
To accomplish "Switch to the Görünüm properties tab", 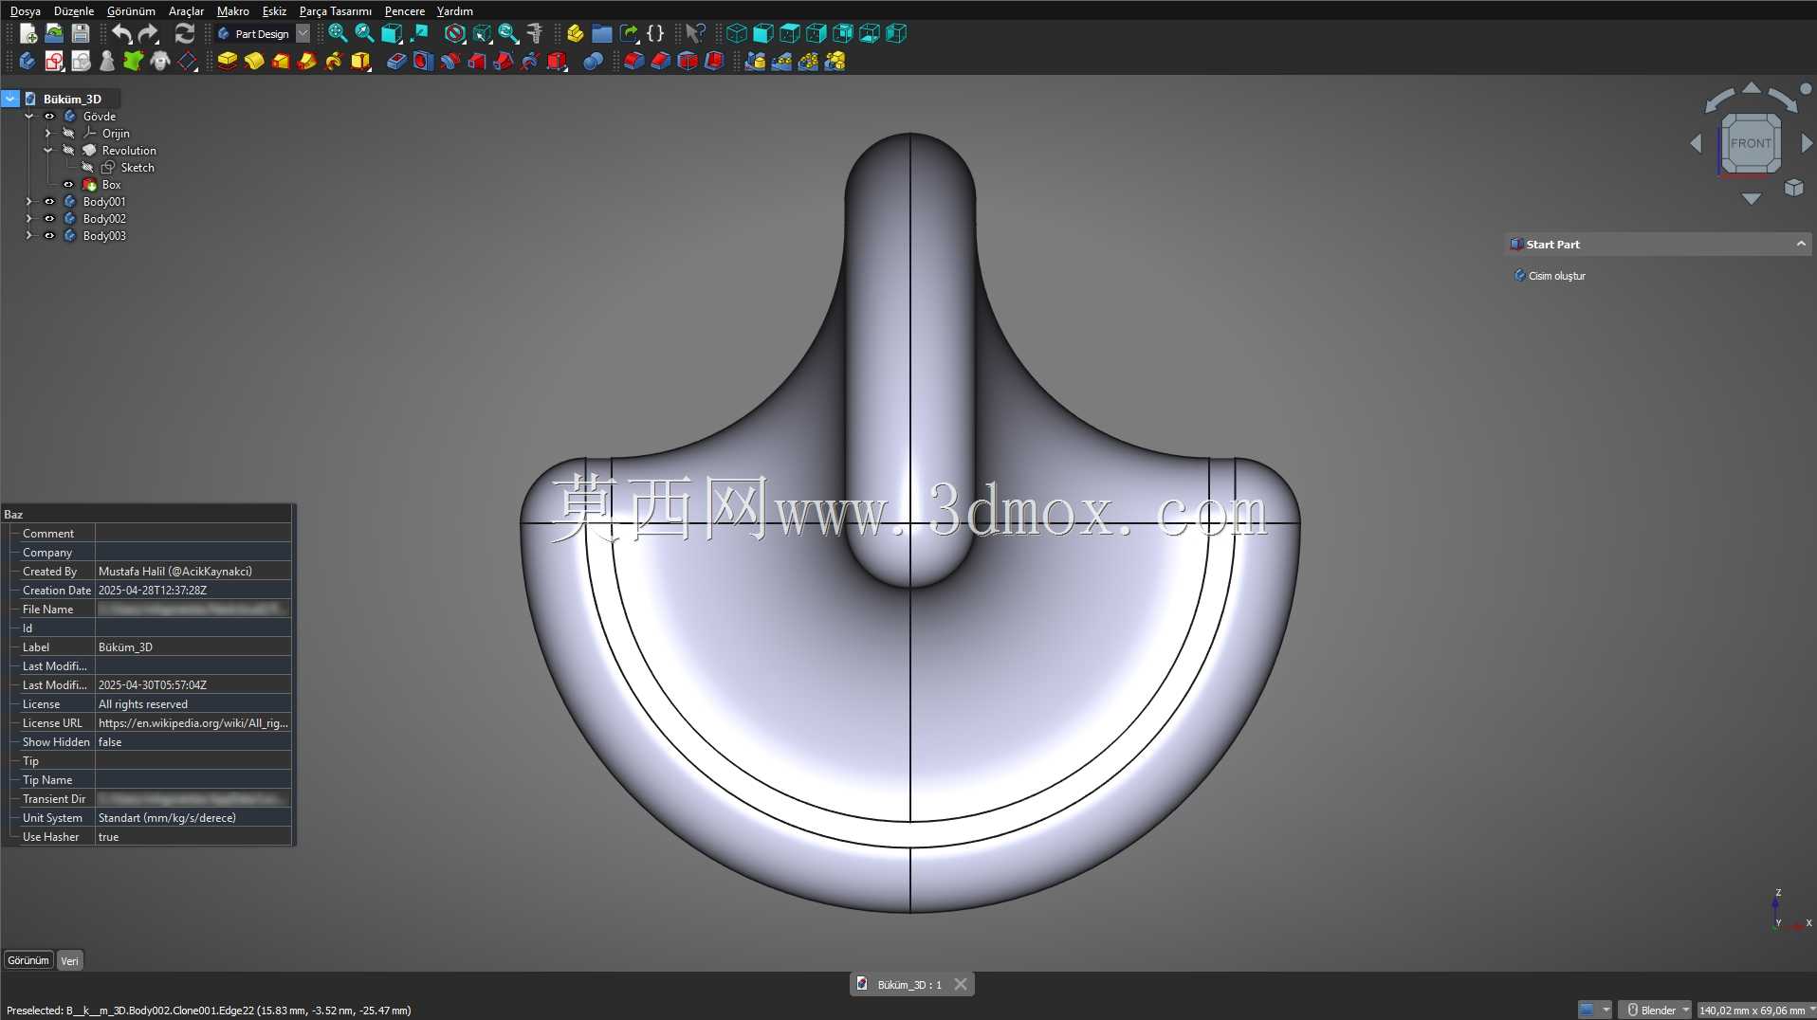I will pos(28,961).
